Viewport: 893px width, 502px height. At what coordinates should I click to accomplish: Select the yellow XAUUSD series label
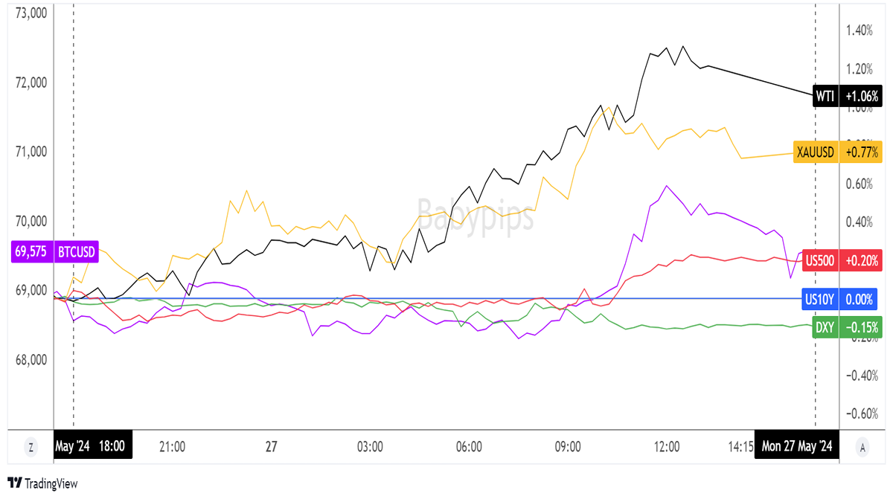click(816, 152)
